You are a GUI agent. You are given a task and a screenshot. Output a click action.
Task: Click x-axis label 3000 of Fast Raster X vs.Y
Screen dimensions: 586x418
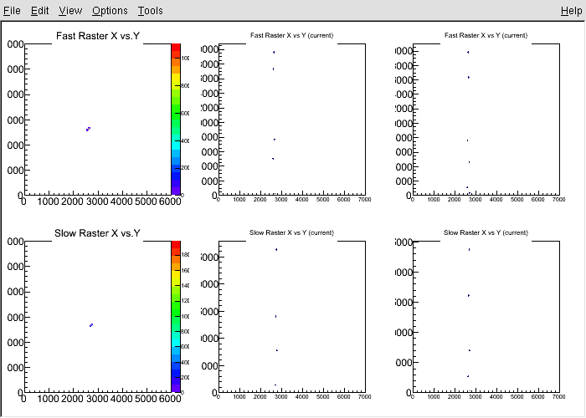tap(97, 201)
